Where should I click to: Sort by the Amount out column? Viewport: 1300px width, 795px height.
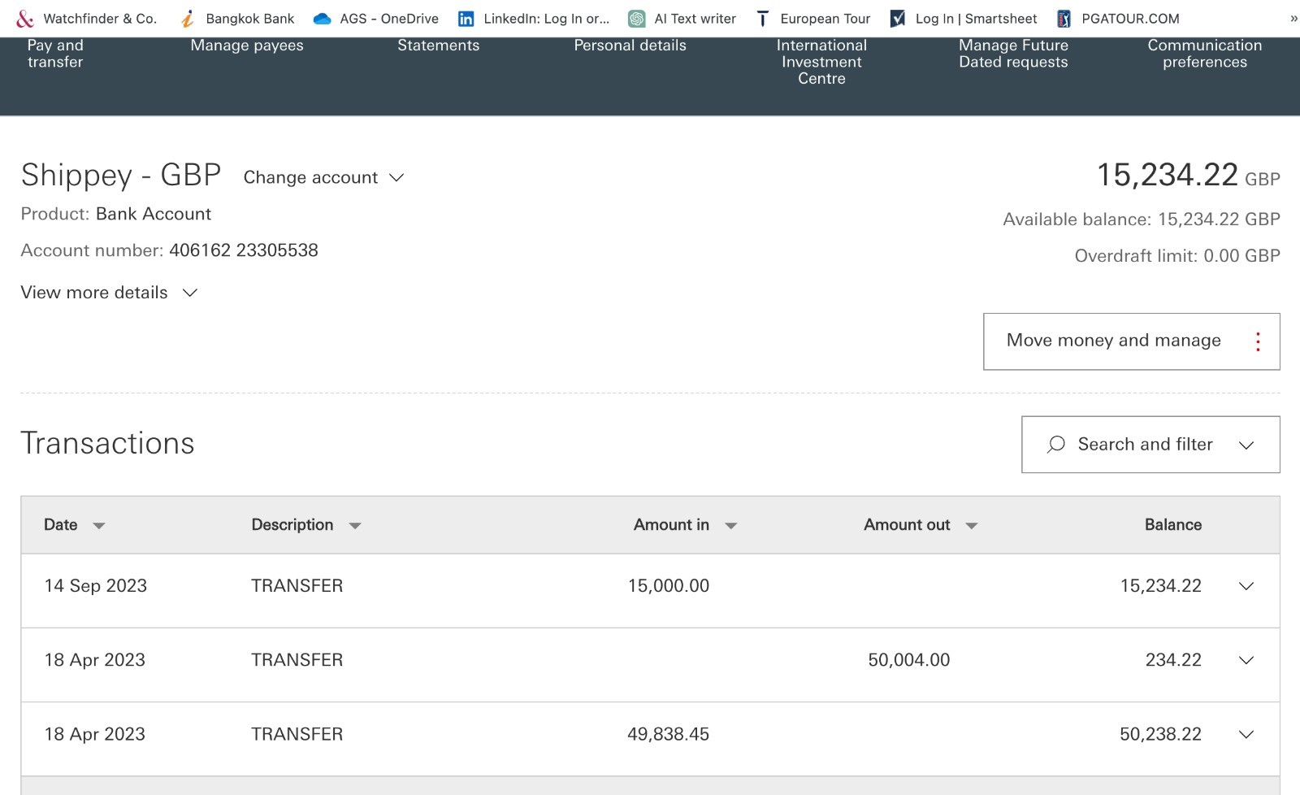coord(920,525)
